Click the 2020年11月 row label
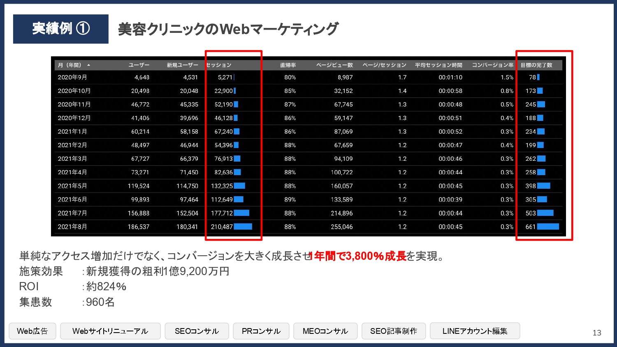The image size is (617, 347). click(x=74, y=104)
